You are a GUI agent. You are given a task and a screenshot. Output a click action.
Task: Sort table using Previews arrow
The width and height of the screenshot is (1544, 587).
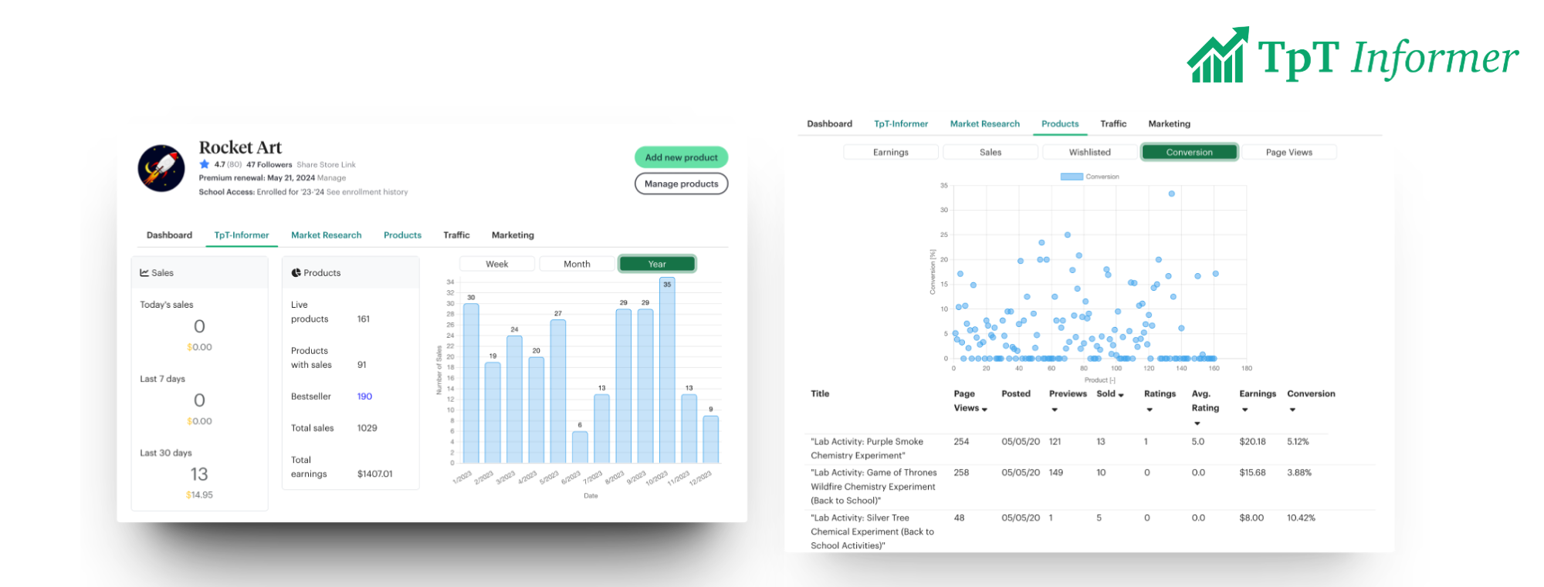point(1054,410)
